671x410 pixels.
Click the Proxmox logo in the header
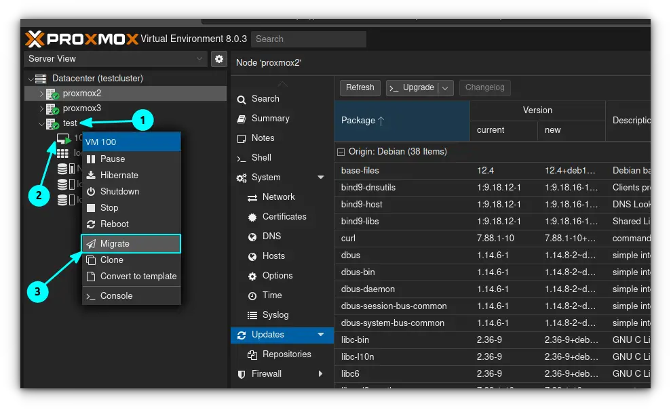coord(81,39)
